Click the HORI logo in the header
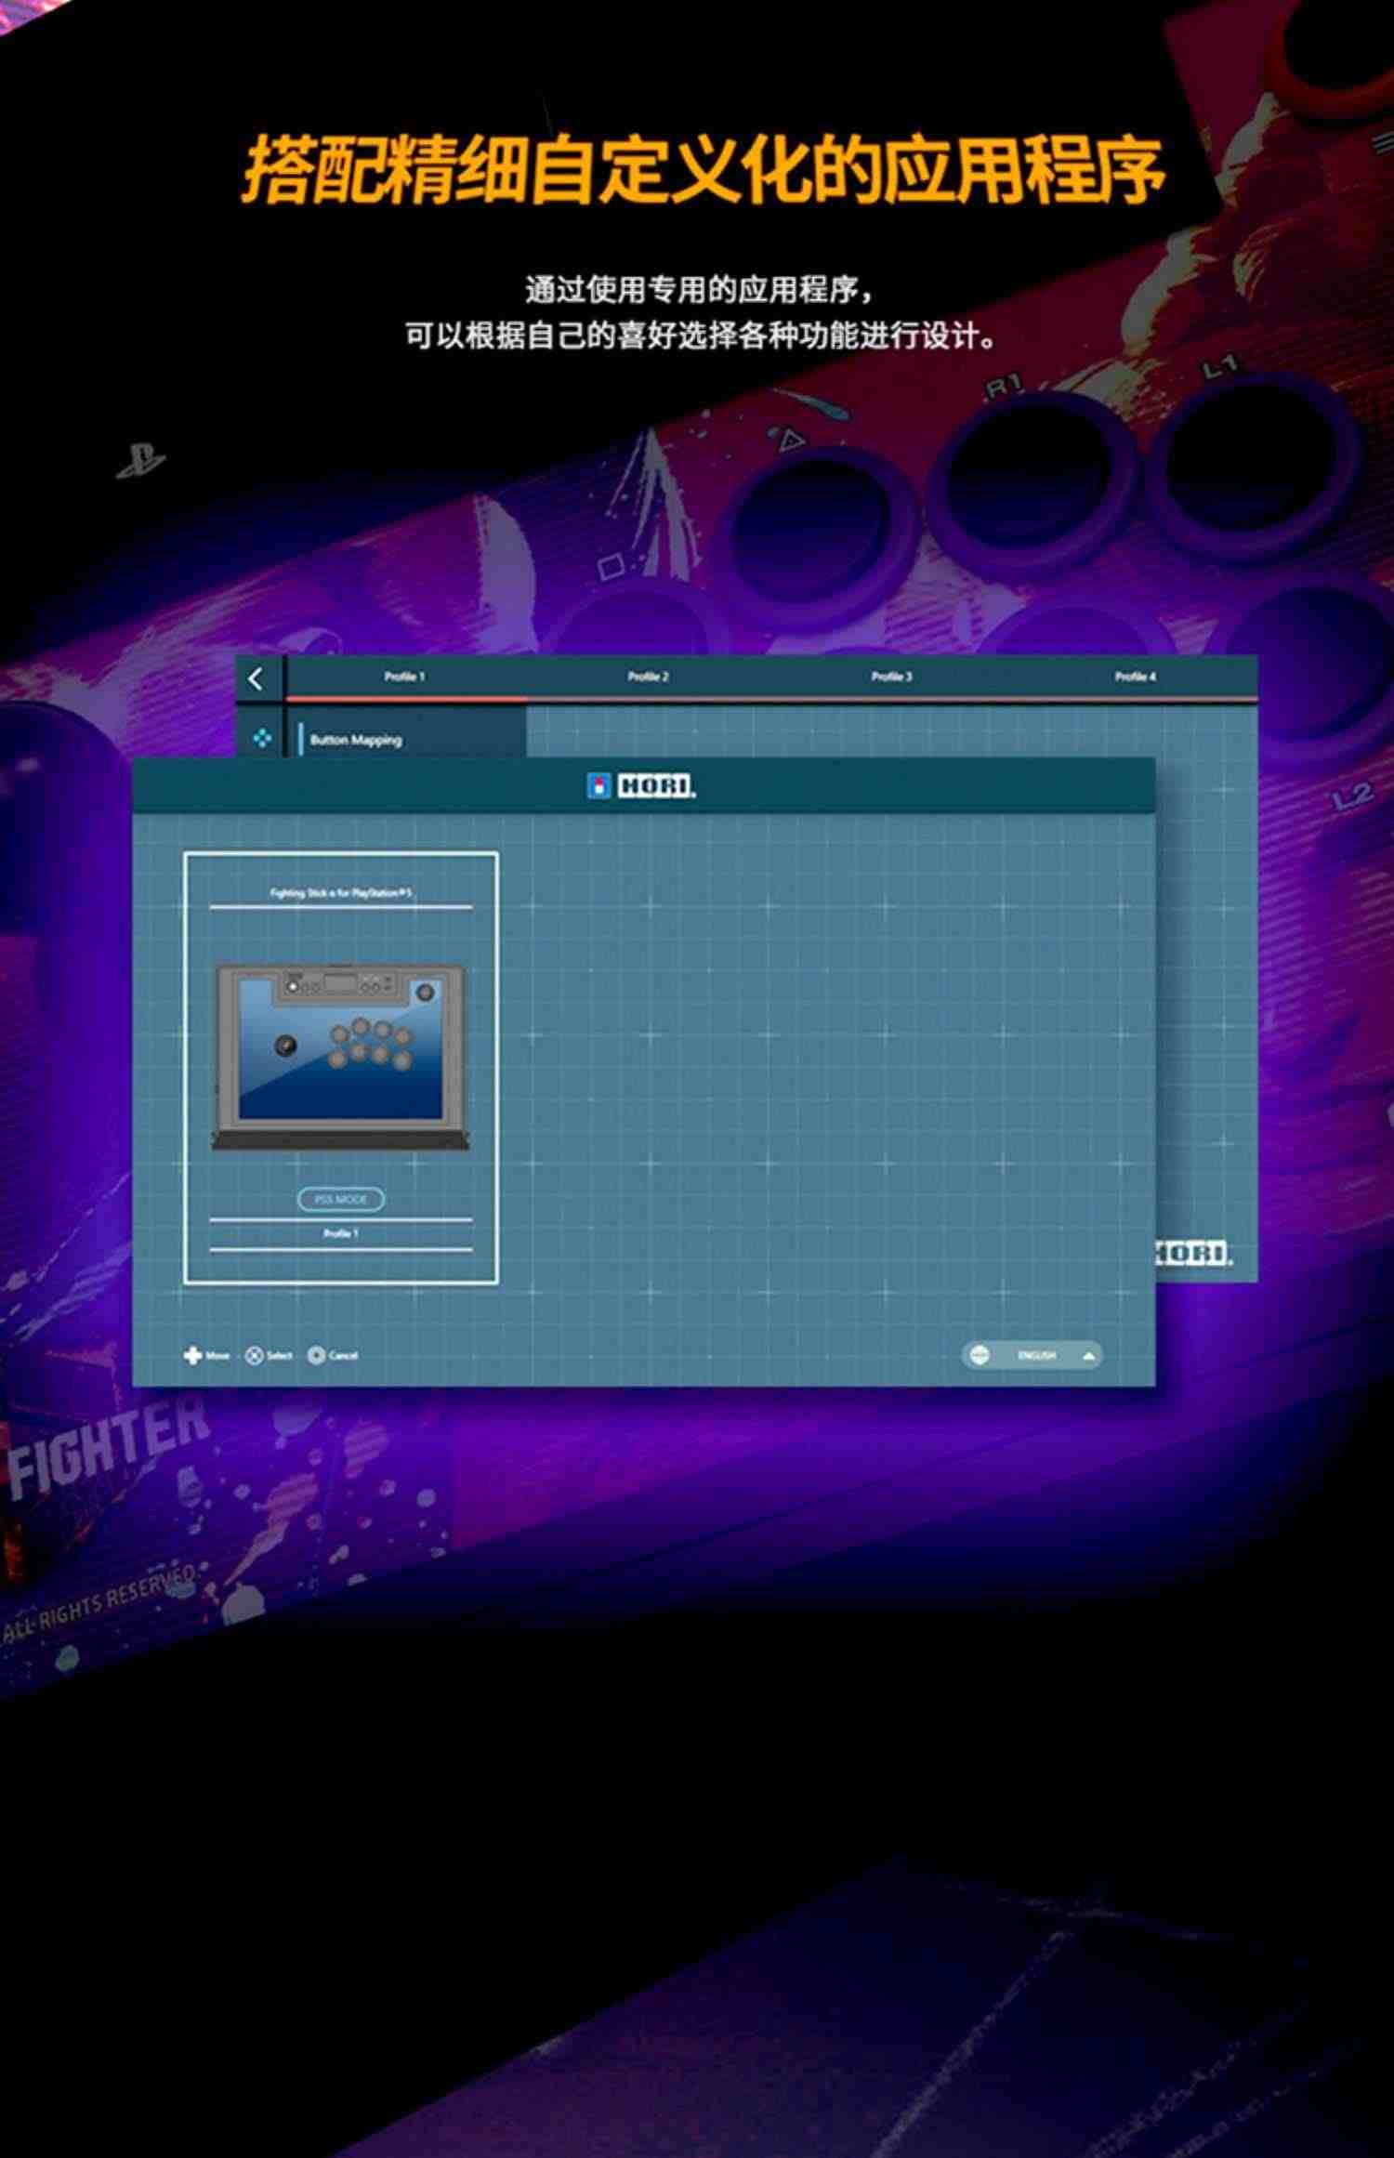Viewport: 1394px width, 2158px height. 642,786
